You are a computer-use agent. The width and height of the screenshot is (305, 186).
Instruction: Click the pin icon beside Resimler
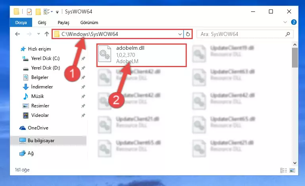tap(83, 106)
